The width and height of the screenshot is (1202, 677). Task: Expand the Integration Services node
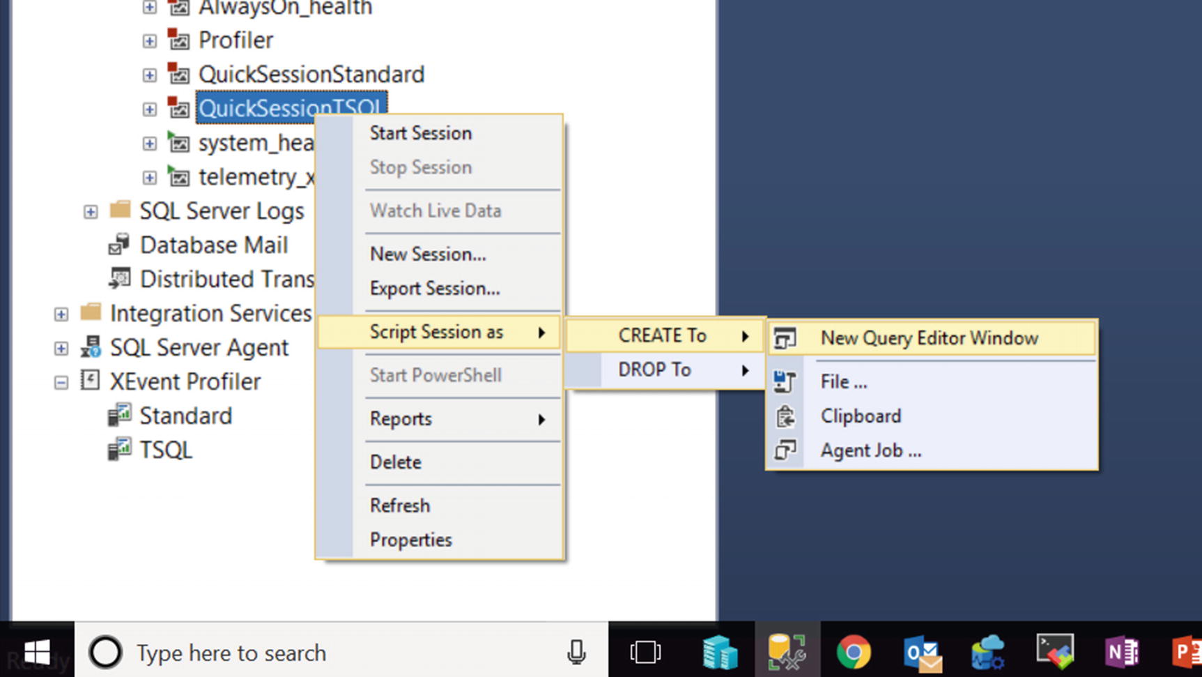61,314
